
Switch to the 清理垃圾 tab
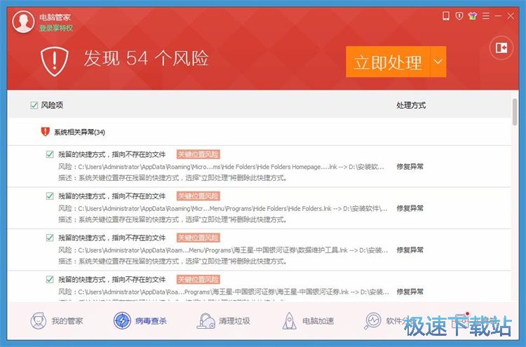click(224, 321)
